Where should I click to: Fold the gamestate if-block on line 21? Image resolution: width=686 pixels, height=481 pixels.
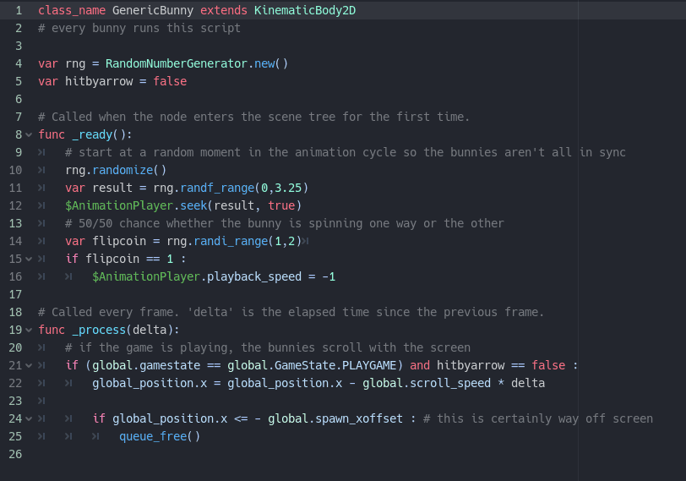[x=29, y=365]
